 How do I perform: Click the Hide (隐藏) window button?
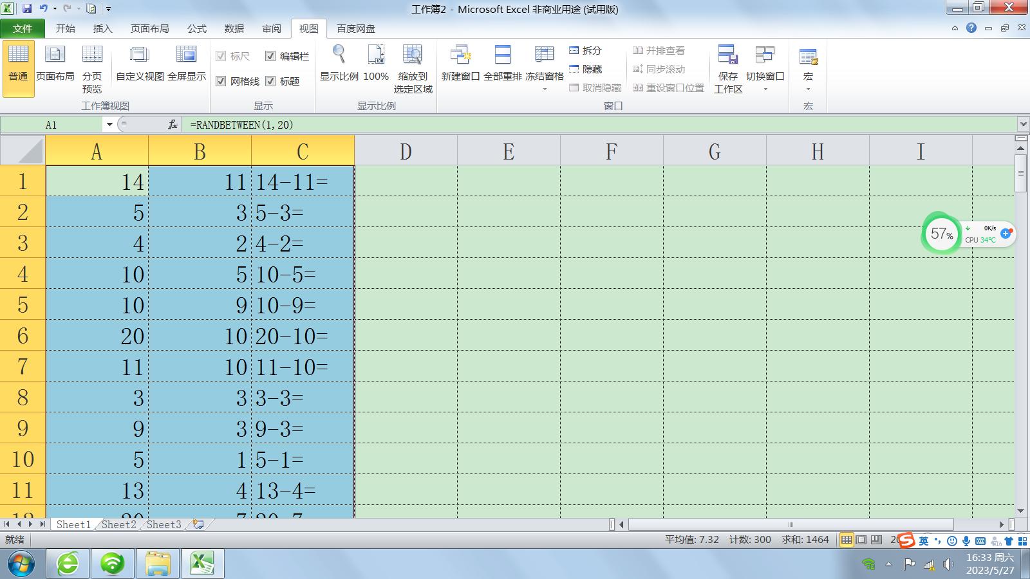[585, 69]
